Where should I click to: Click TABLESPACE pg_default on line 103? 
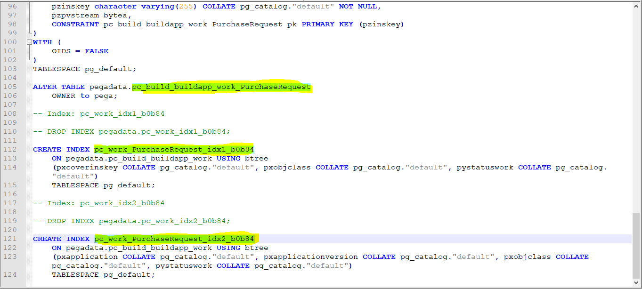84,69
